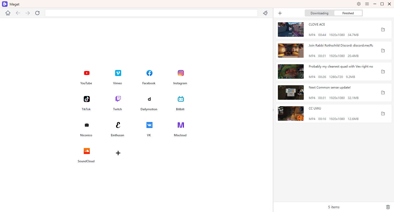This screenshot has height=212, width=394.
Task: Open Meget settings gear
Action: 359,4
